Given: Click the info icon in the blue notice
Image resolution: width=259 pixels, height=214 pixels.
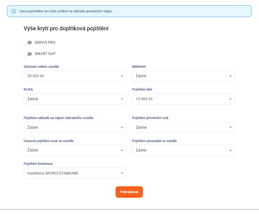Looking at the screenshot, I should 14,11.
